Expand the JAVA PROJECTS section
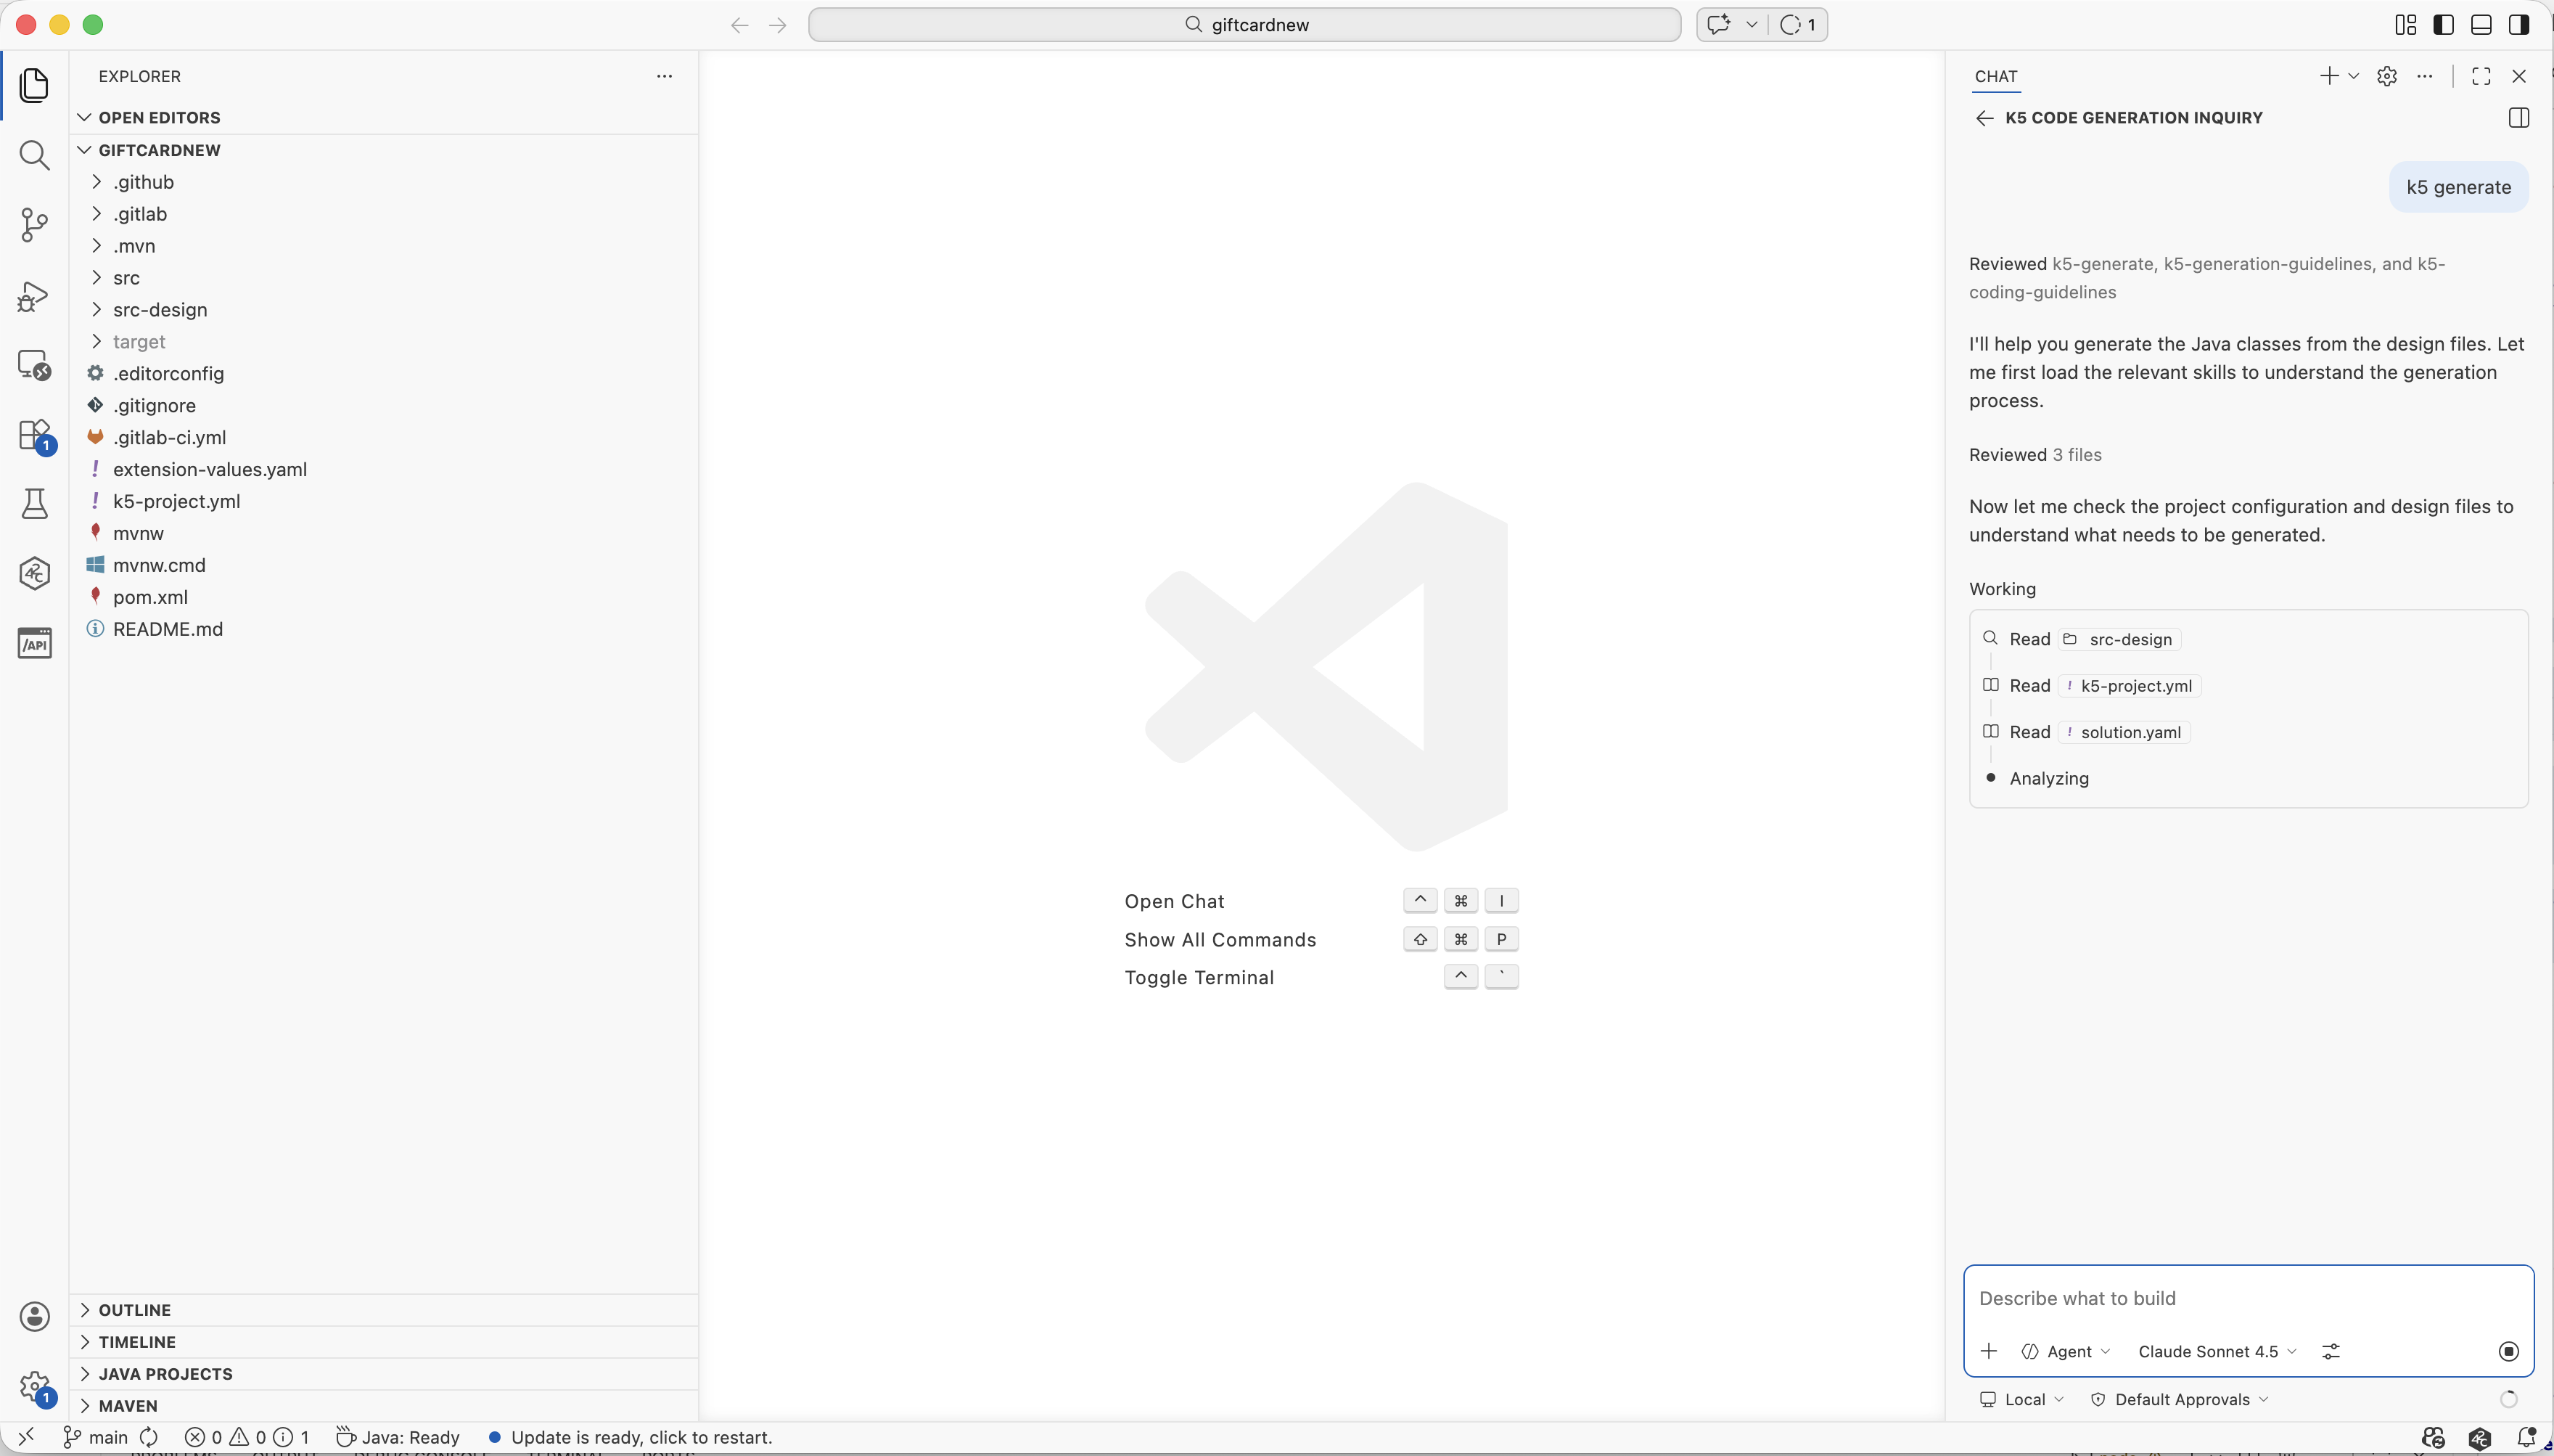Viewport: 2554px width, 1456px height. (x=165, y=1374)
